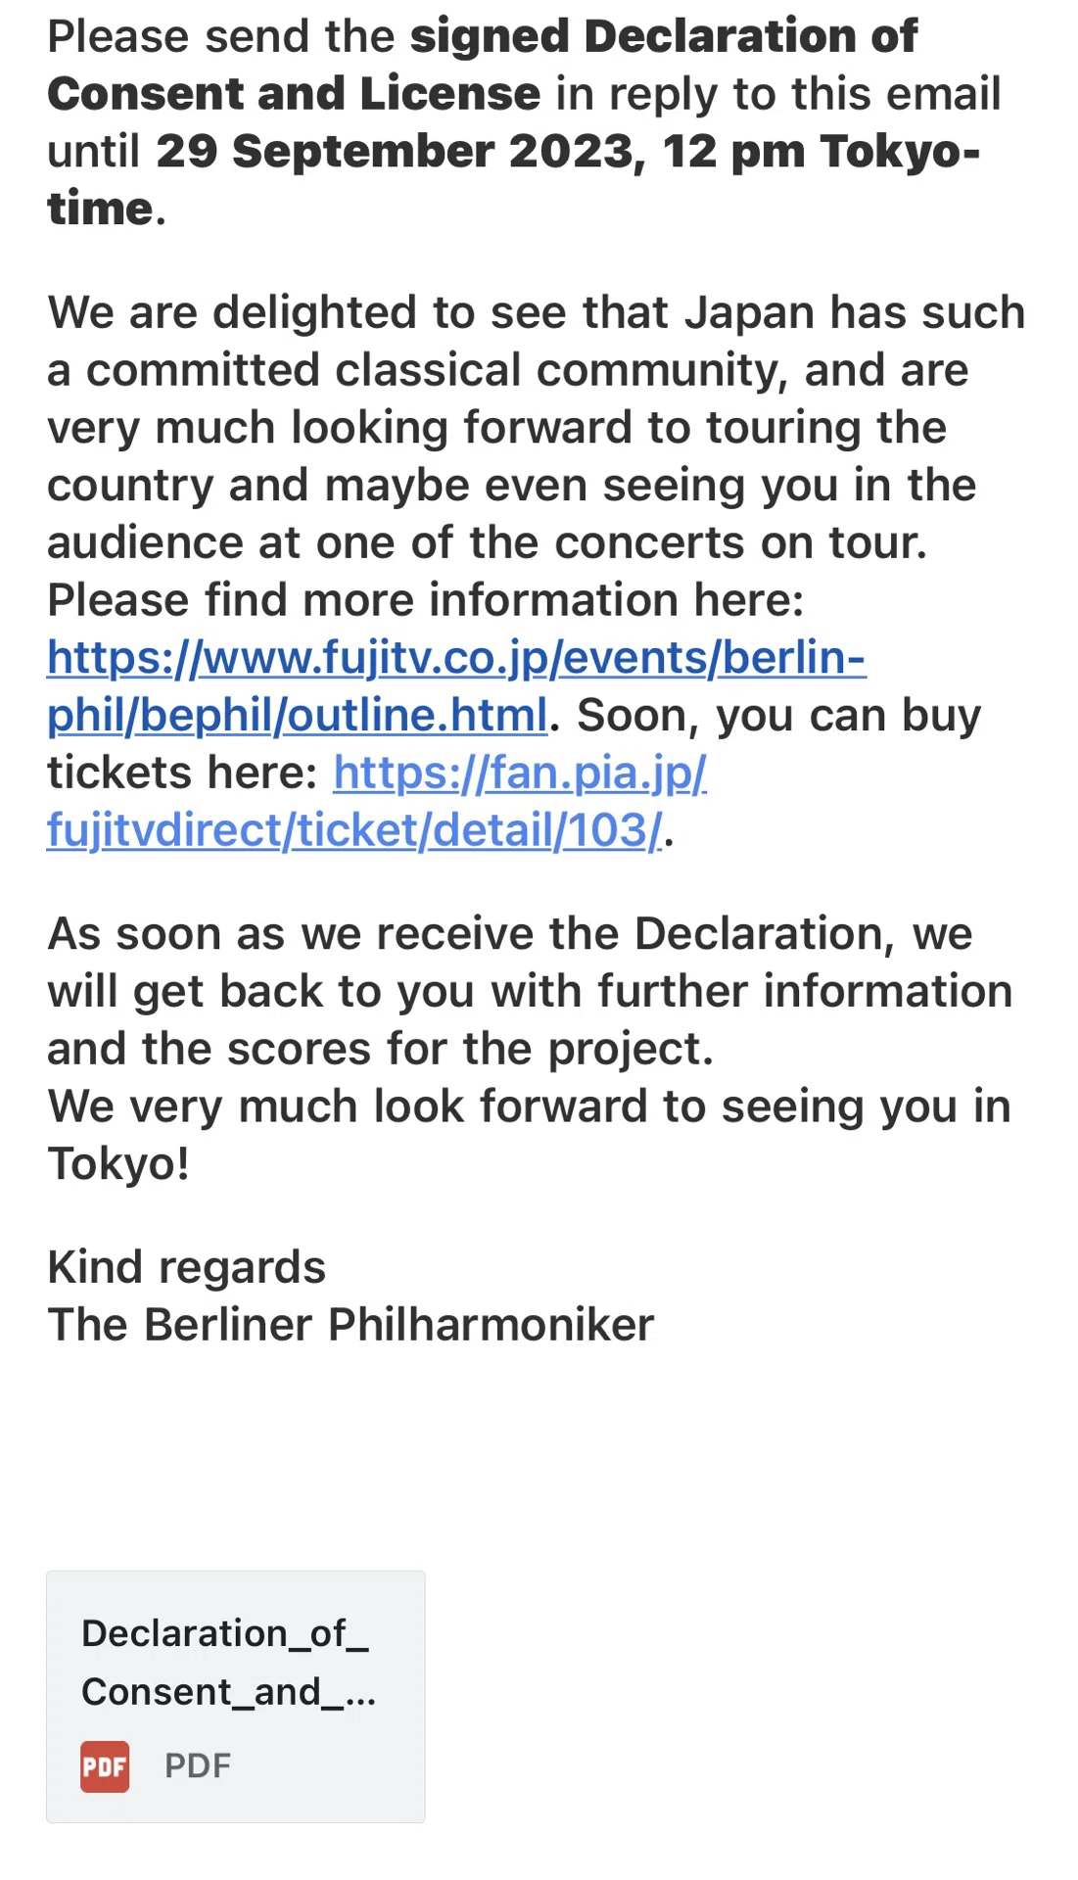Tap the bold 'signed Declaration of' text
Image resolution: width=1078 pixels, height=1880 pixels.
663,36
